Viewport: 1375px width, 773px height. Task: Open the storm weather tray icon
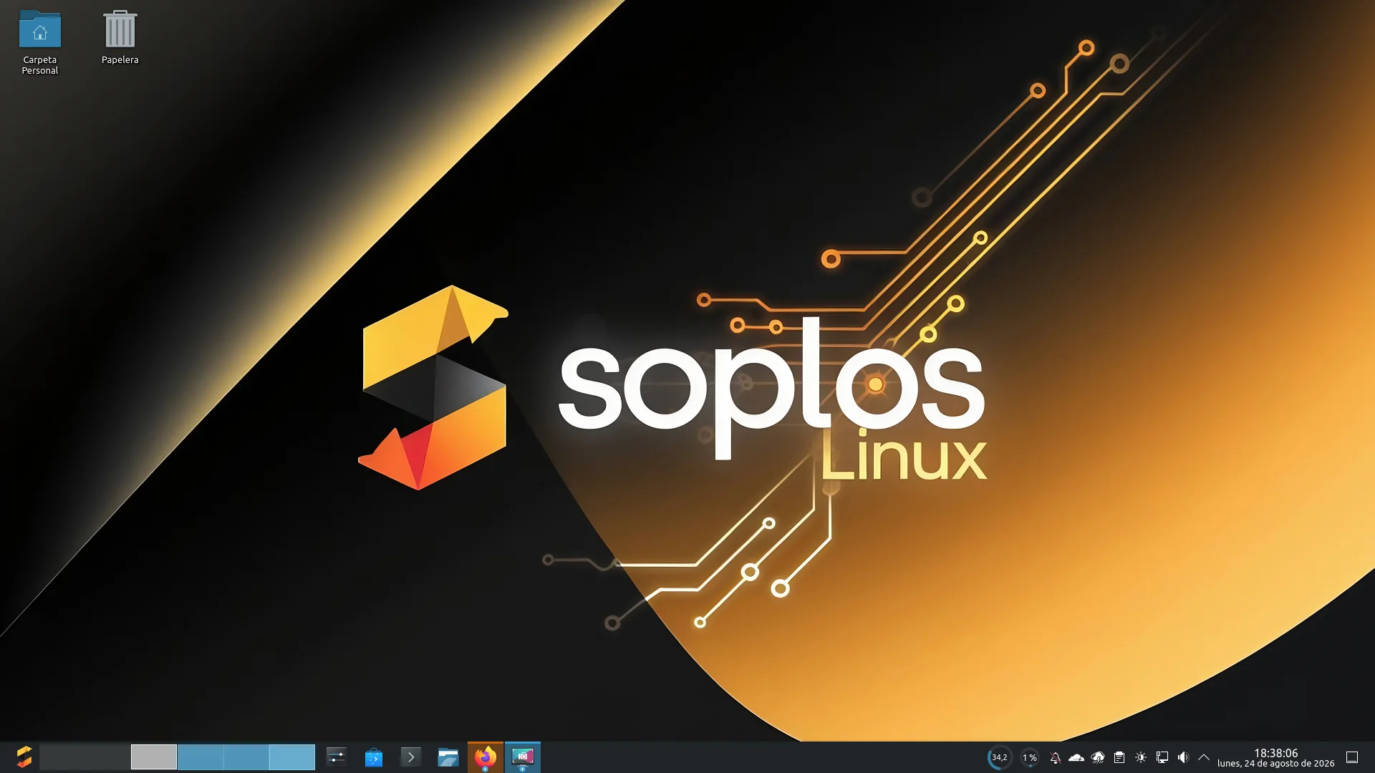coord(1098,757)
